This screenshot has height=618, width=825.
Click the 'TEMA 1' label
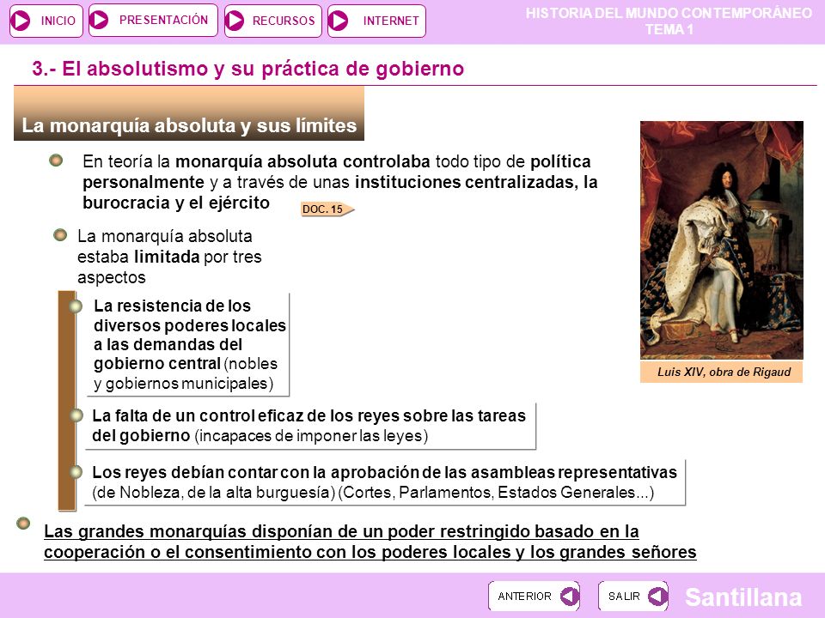(669, 29)
